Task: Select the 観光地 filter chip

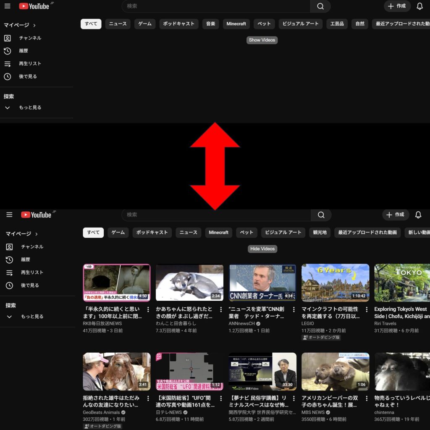Action: [320, 233]
